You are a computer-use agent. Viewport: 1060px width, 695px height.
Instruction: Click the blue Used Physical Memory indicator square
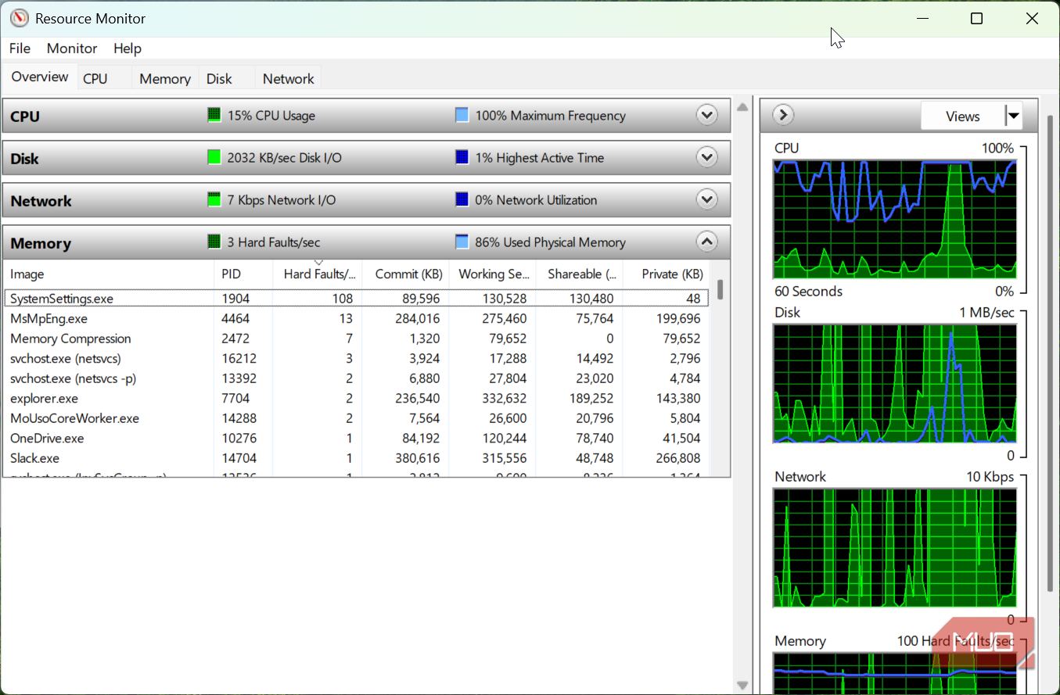pos(462,242)
